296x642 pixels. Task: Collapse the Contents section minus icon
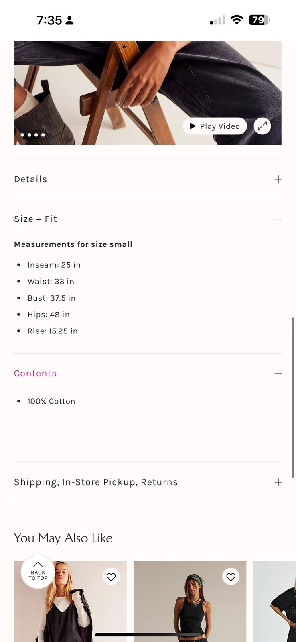(278, 373)
